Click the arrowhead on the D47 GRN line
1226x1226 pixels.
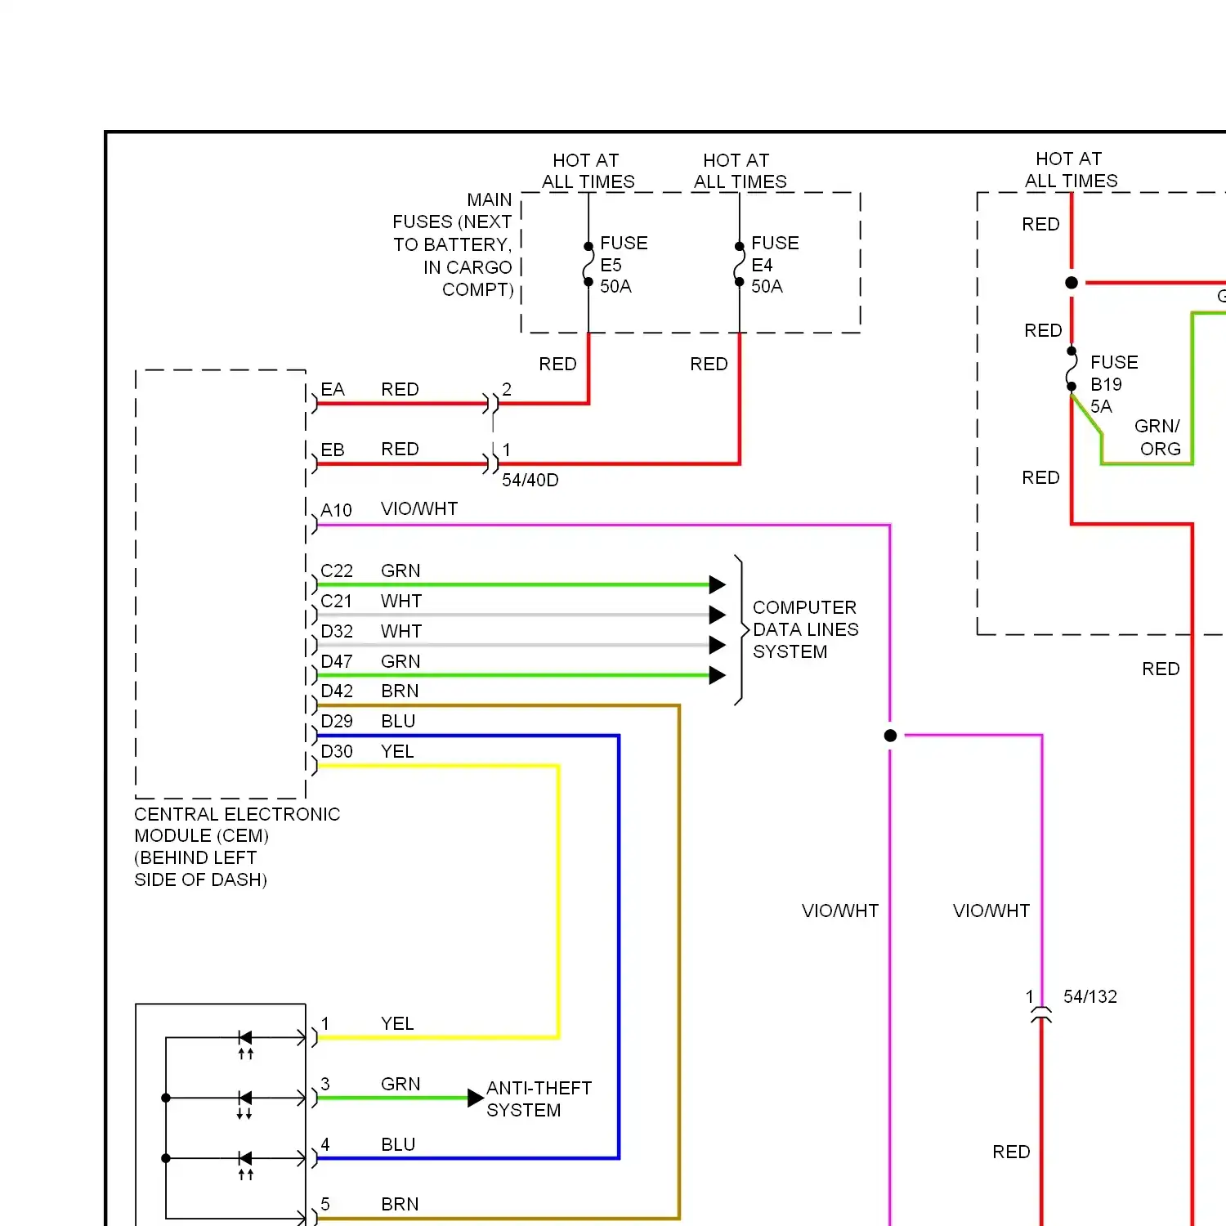[718, 675]
